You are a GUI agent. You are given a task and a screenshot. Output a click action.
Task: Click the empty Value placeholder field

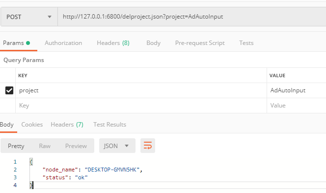click(x=297, y=106)
